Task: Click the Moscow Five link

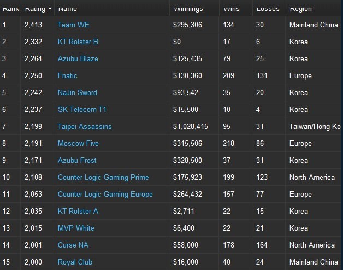Action: [79, 143]
